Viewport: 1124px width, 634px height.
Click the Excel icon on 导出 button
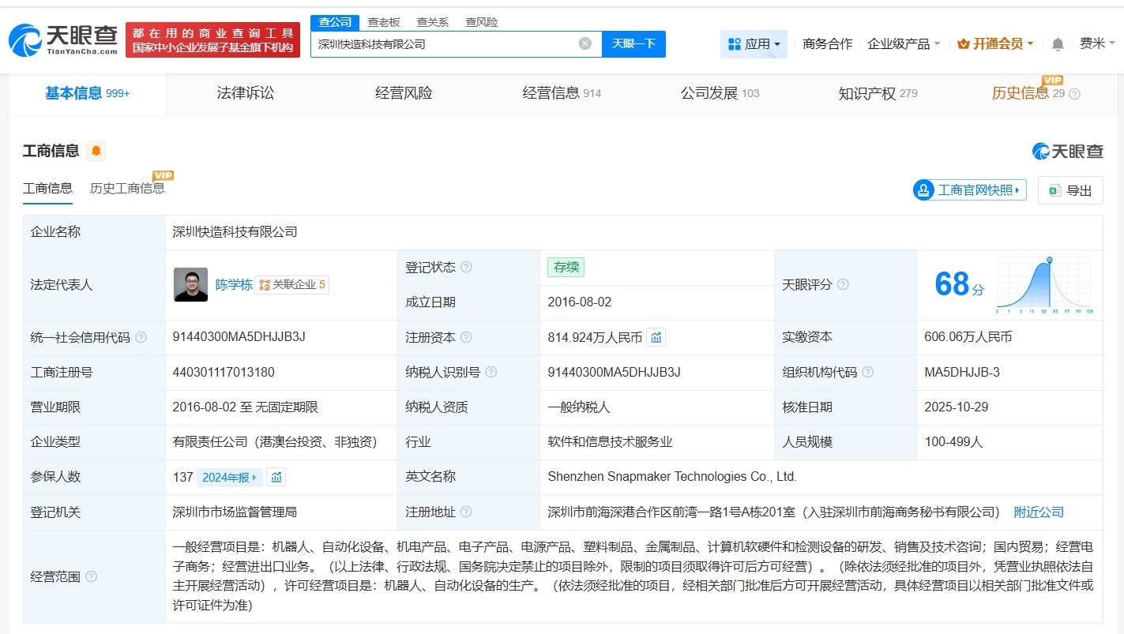pyautogui.click(x=1054, y=190)
